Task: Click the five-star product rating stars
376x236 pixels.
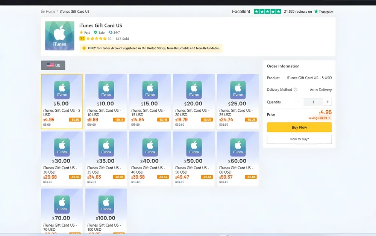Action: click(96, 39)
